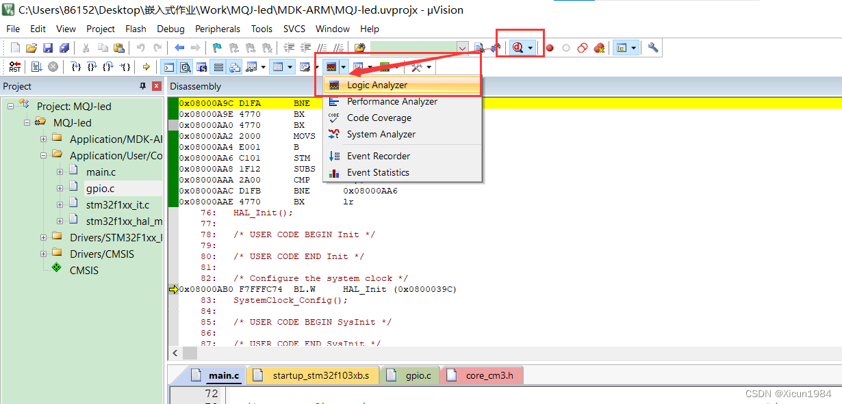
Task: Close the Project panel
Action: click(157, 86)
